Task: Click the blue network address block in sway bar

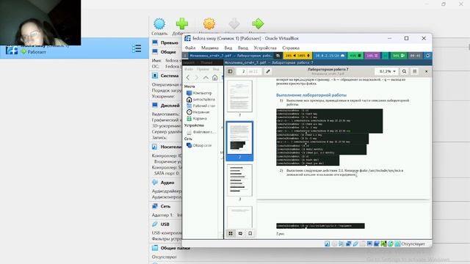Action: [x=330, y=56]
